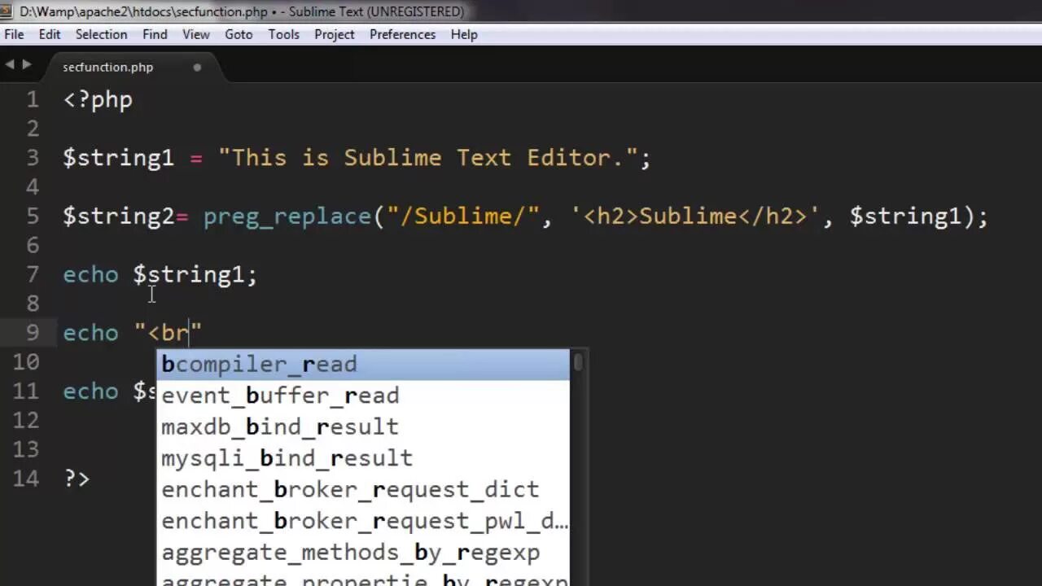Image resolution: width=1042 pixels, height=586 pixels.
Task: Click the autocomplete popup scrollbar thumb
Action: click(578, 362)
